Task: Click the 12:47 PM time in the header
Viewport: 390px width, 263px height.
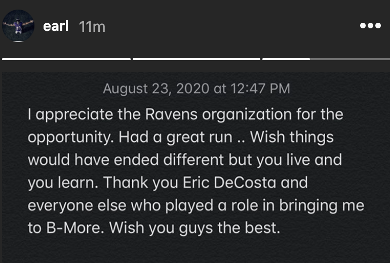Action: coord(260,89)
